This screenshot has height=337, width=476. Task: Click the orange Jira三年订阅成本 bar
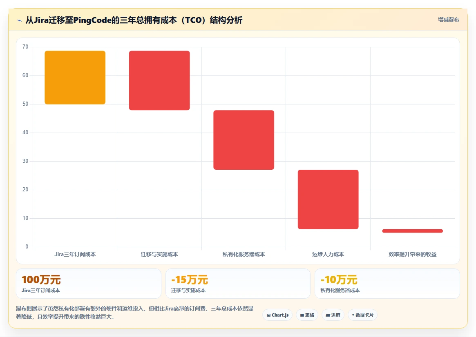pos(75,78)
